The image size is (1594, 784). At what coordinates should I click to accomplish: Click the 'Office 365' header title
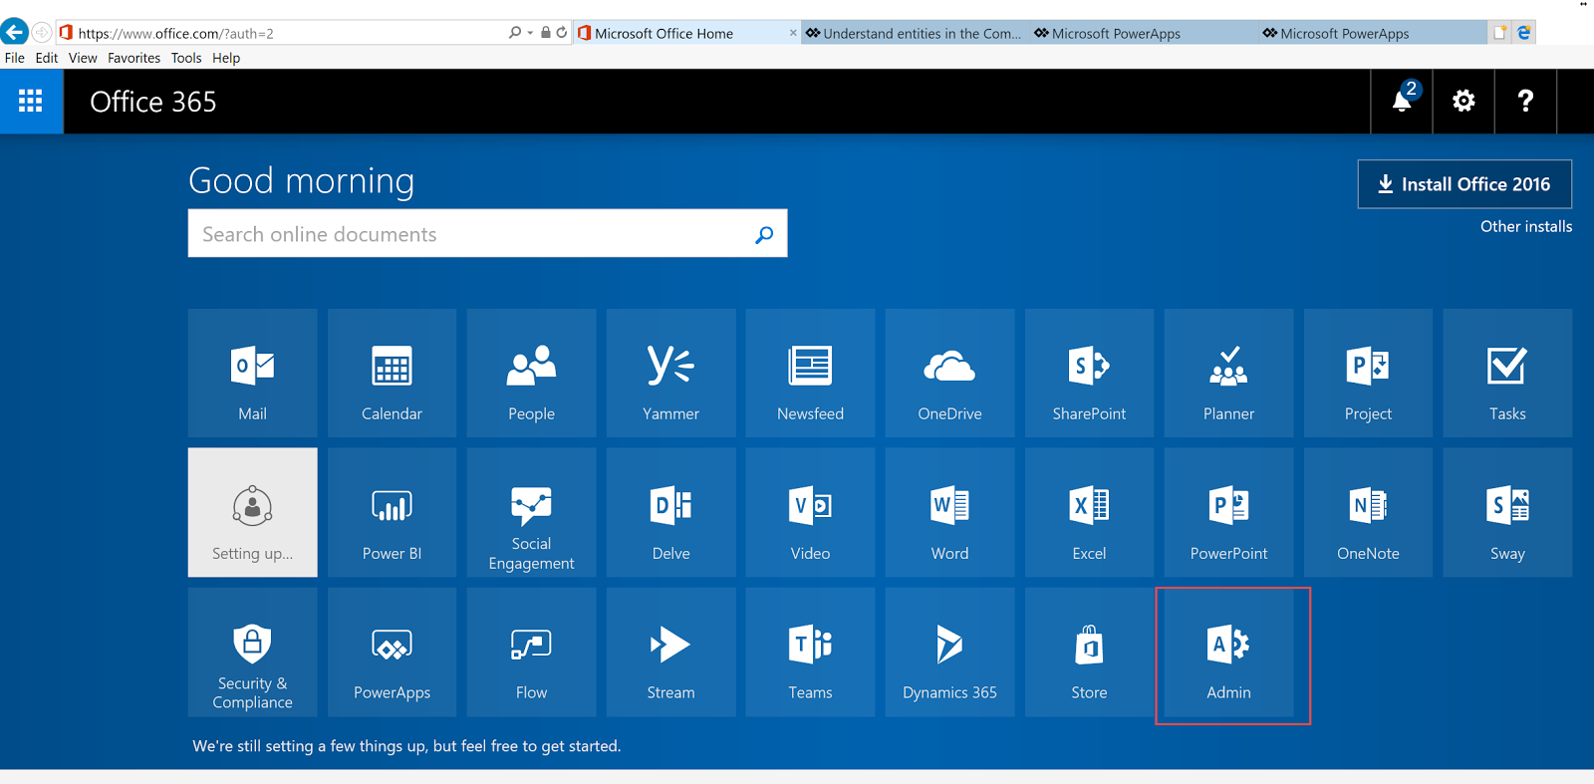click(153, 102)
